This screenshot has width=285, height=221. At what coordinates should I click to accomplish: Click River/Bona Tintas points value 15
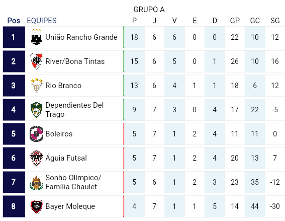134,61
